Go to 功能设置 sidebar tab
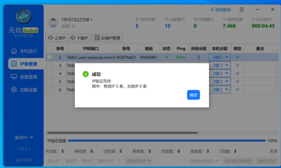Viewport: 281px width, 168px height. coord(24,90)
